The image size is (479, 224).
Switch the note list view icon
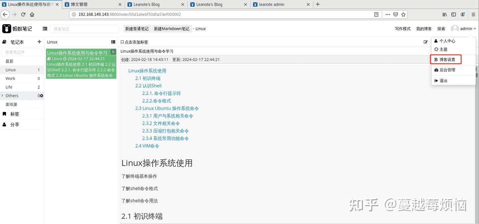point(113,42)
